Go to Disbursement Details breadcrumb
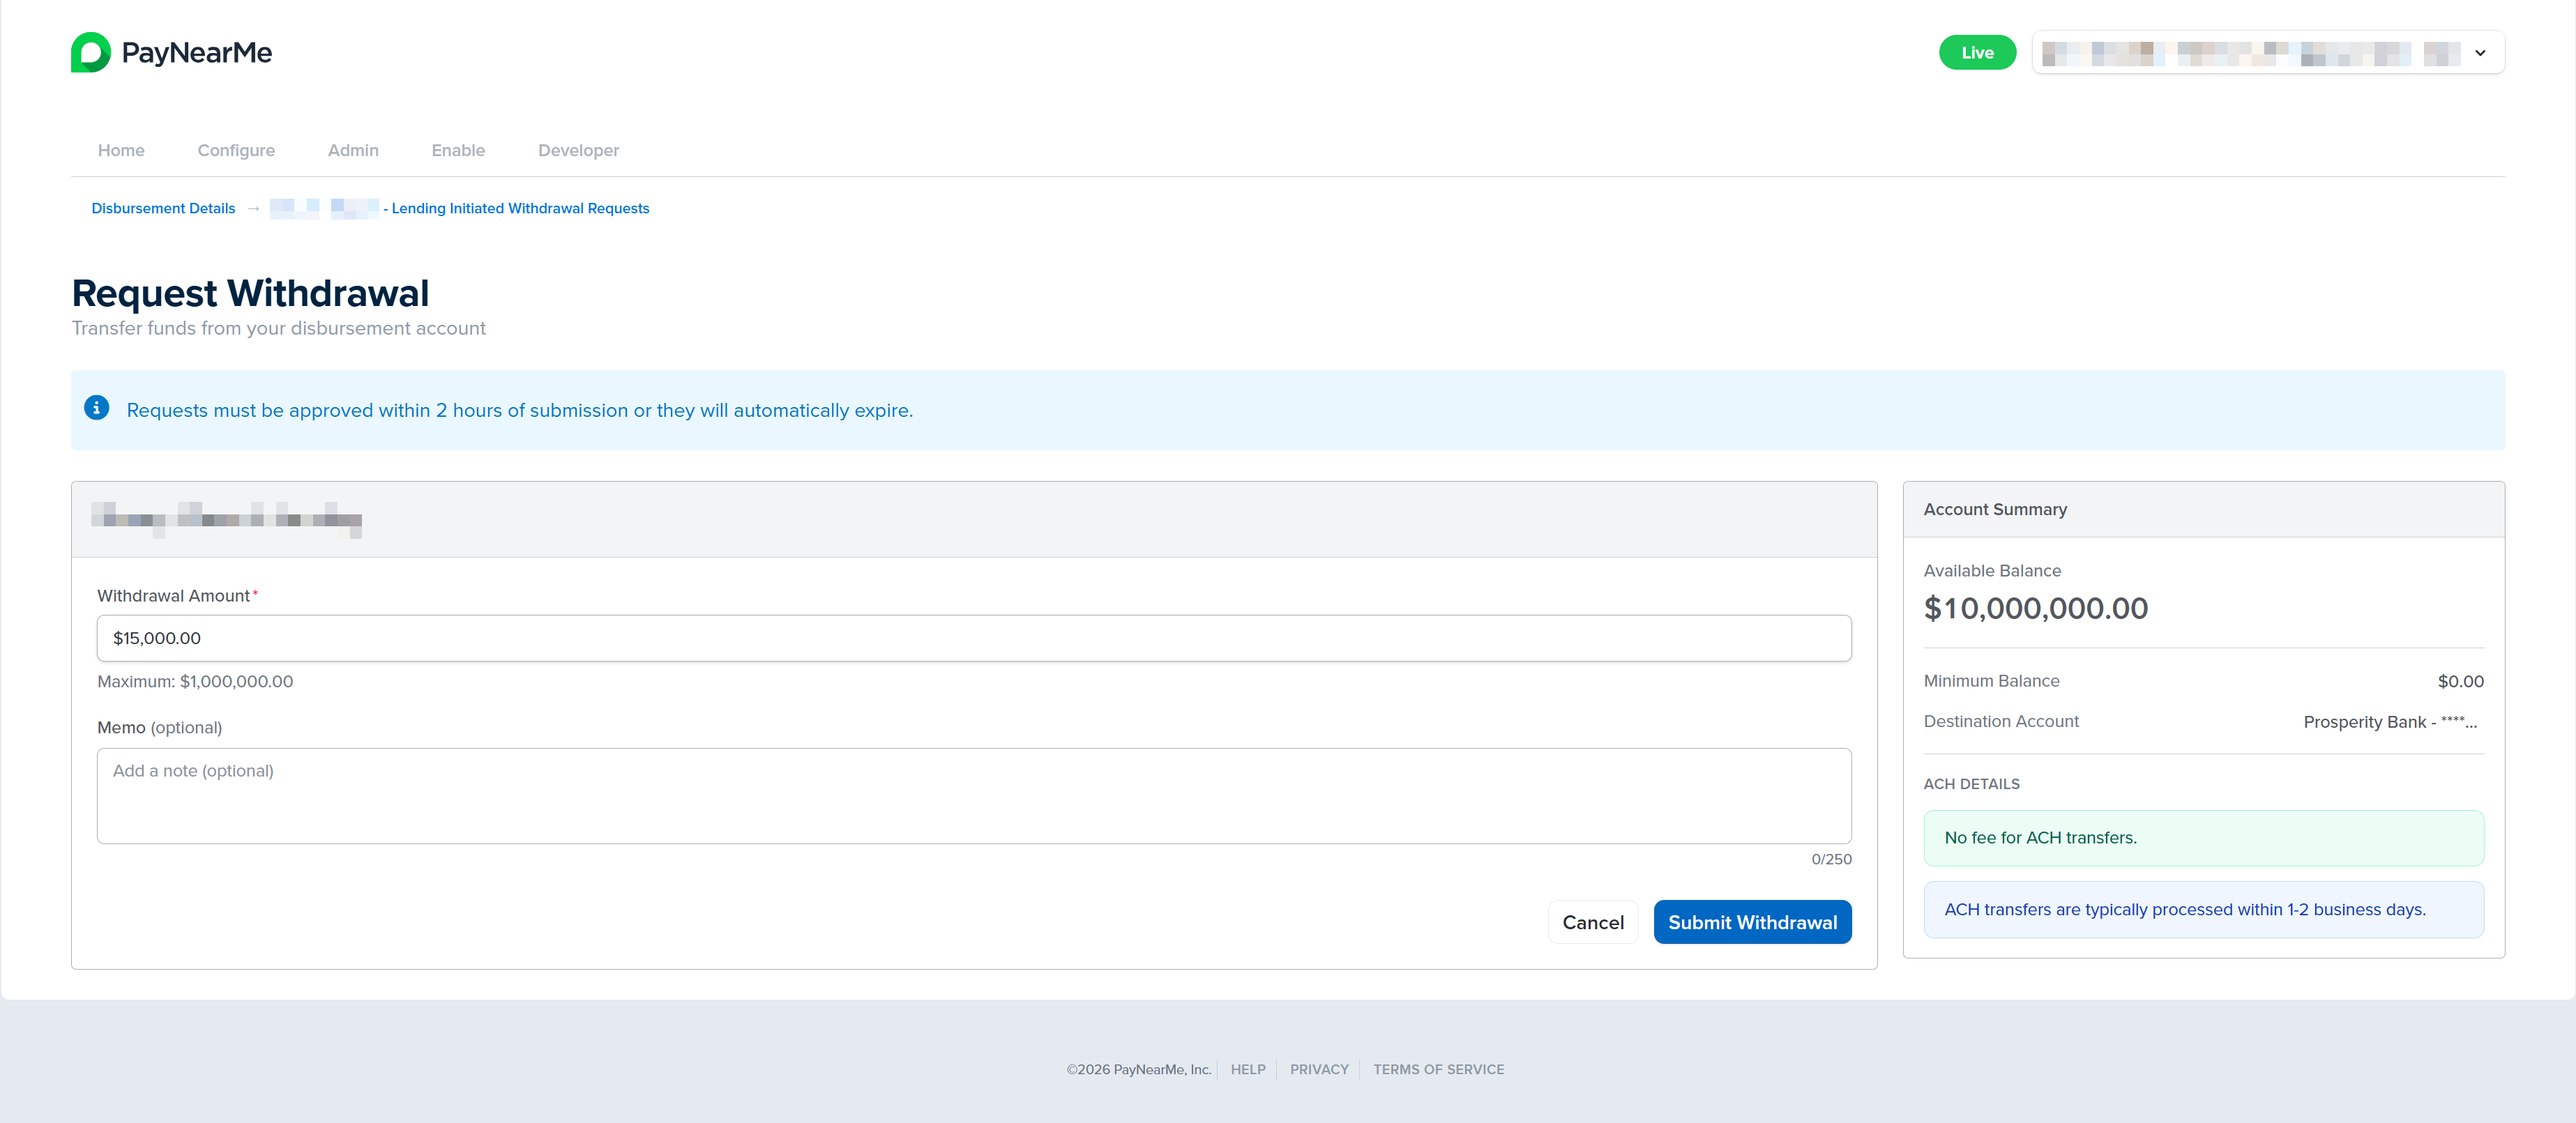The width and height of the screenshot is (2576, 1123). 163,208
